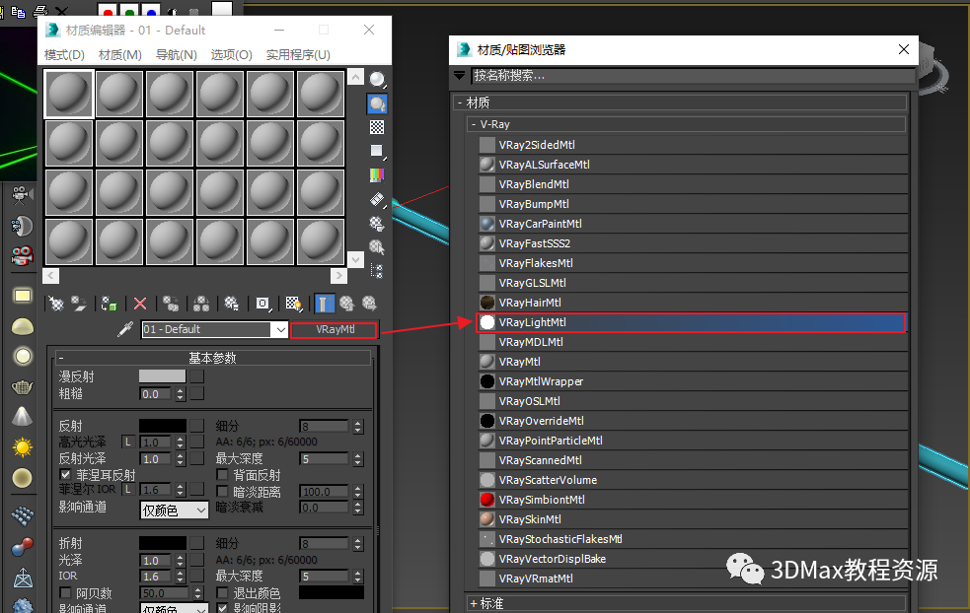Click the Go to Parent icon
Viewport: 970px width, 613px height.
click(346, 304)
